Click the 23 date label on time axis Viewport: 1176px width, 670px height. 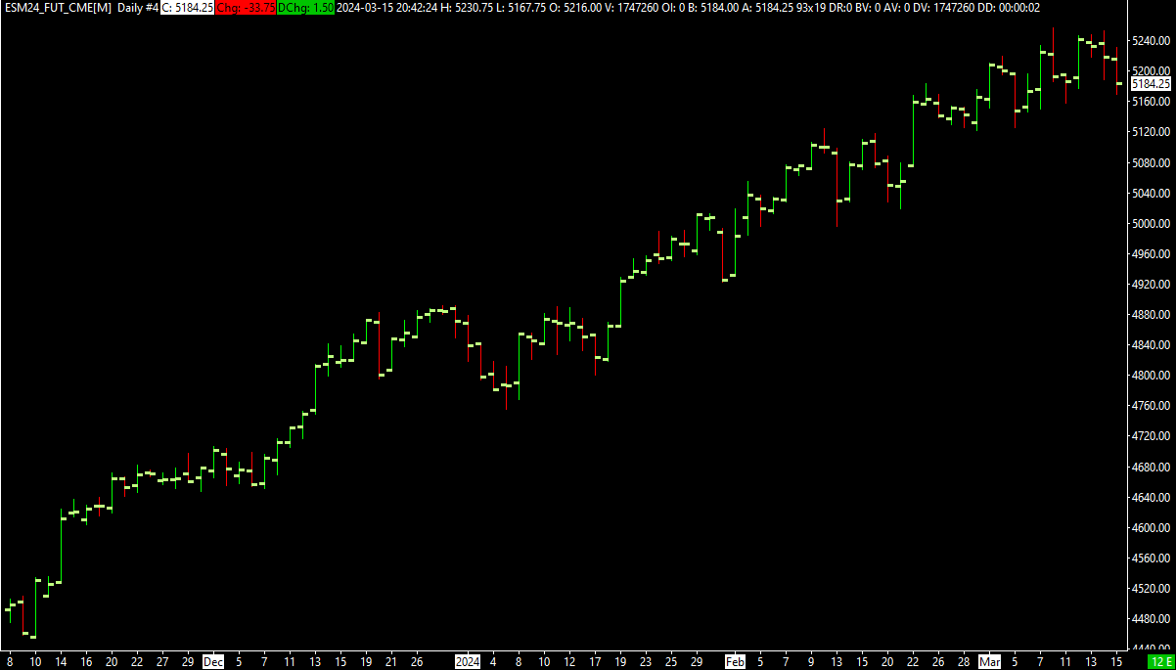(646, 662)
